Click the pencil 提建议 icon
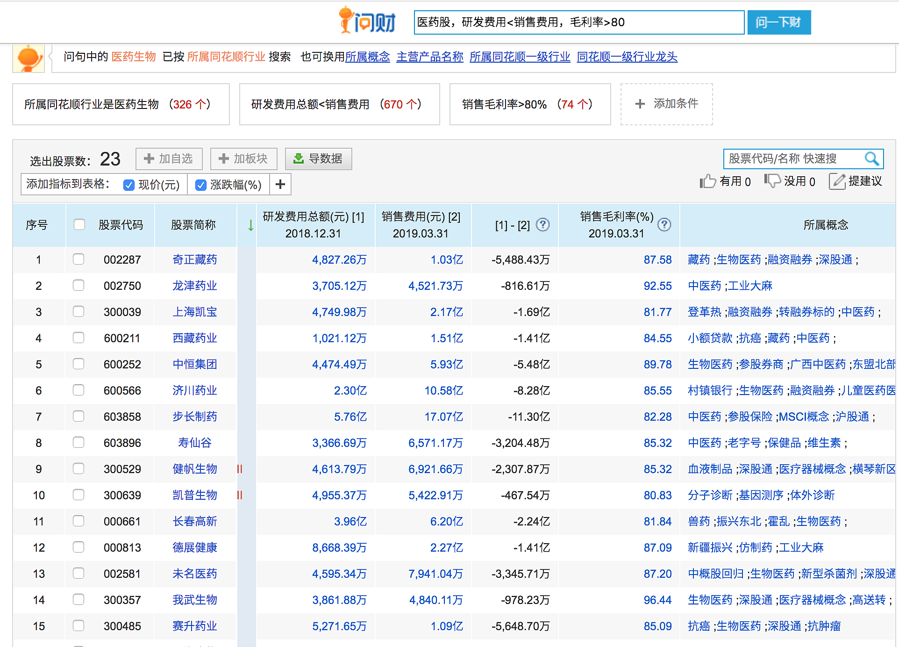The image size is (899, 647). point(837,181)
